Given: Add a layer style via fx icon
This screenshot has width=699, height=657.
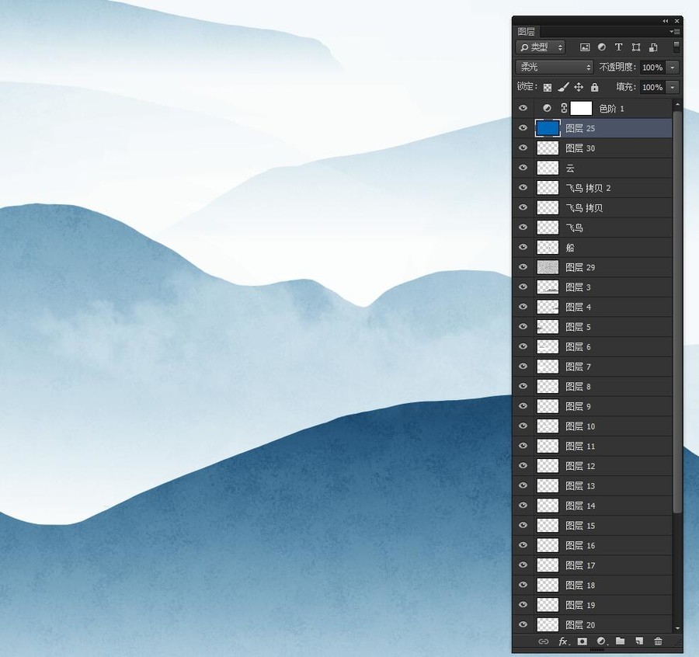Looking at the screenshot, I should pyautogui.click(x=564, y=641).
